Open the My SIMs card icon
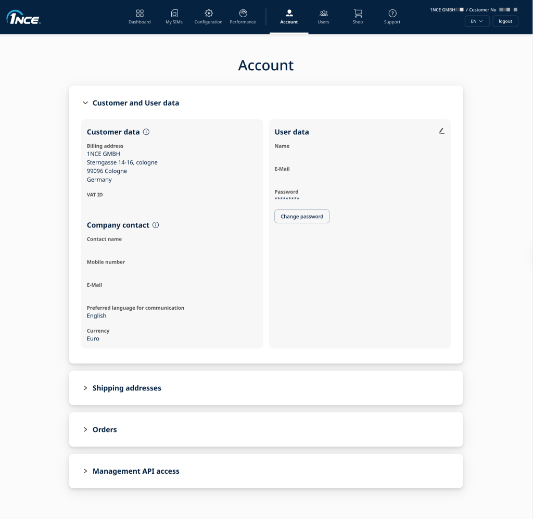Screen dimensions: 533x519 [x=174, y=13]
